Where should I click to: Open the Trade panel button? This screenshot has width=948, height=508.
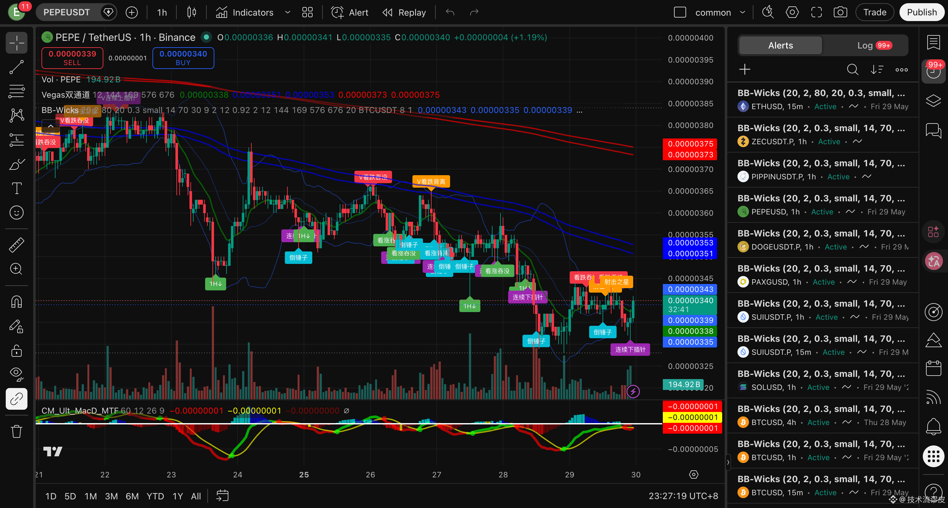click(875, 12)
